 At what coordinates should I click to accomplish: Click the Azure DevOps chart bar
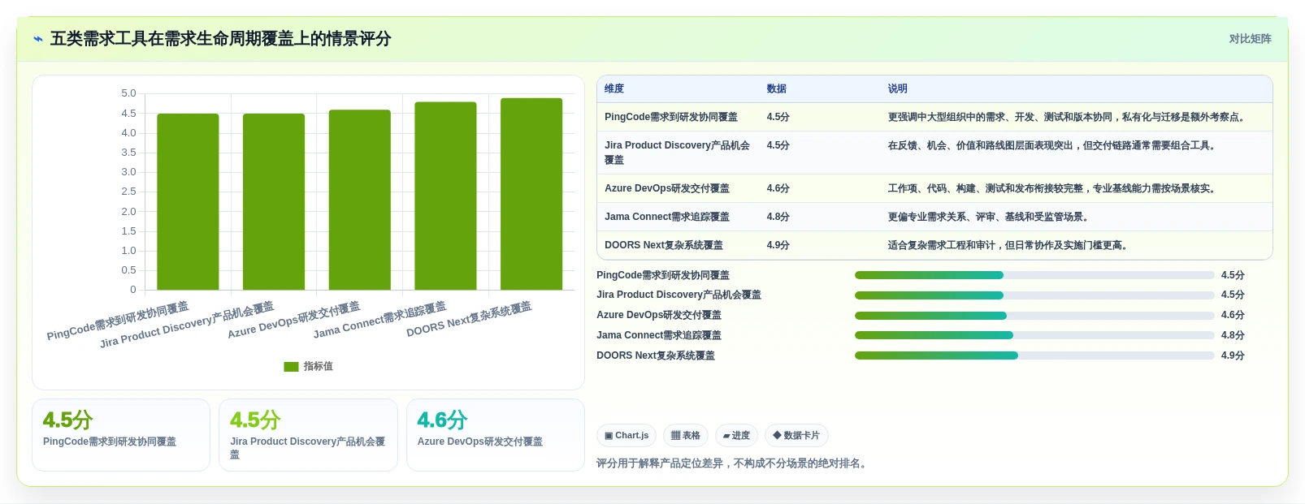coord(359,200)
